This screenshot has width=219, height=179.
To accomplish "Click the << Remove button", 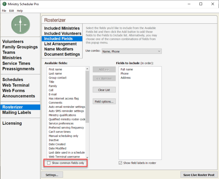I will click(104, 78).
